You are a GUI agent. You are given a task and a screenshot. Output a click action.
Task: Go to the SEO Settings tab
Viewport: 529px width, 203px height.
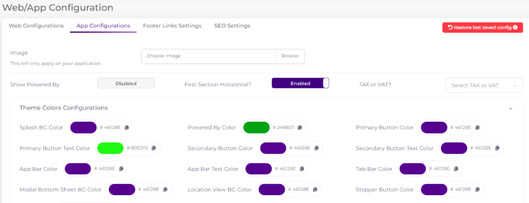click(232, 26)
